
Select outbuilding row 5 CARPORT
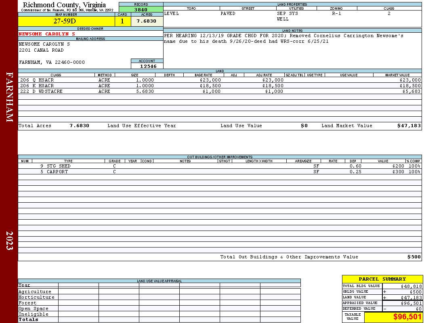[220, 172]
